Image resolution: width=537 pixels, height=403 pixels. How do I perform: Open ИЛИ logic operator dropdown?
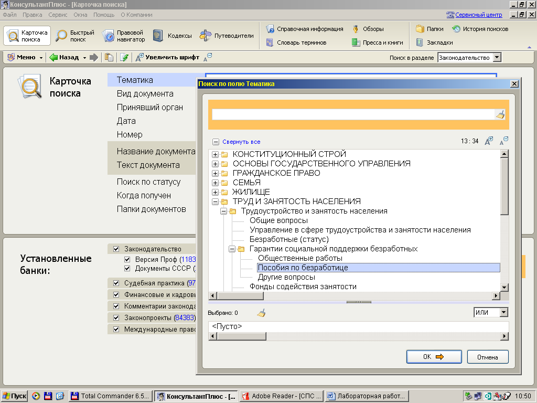[x=503, y=313]
